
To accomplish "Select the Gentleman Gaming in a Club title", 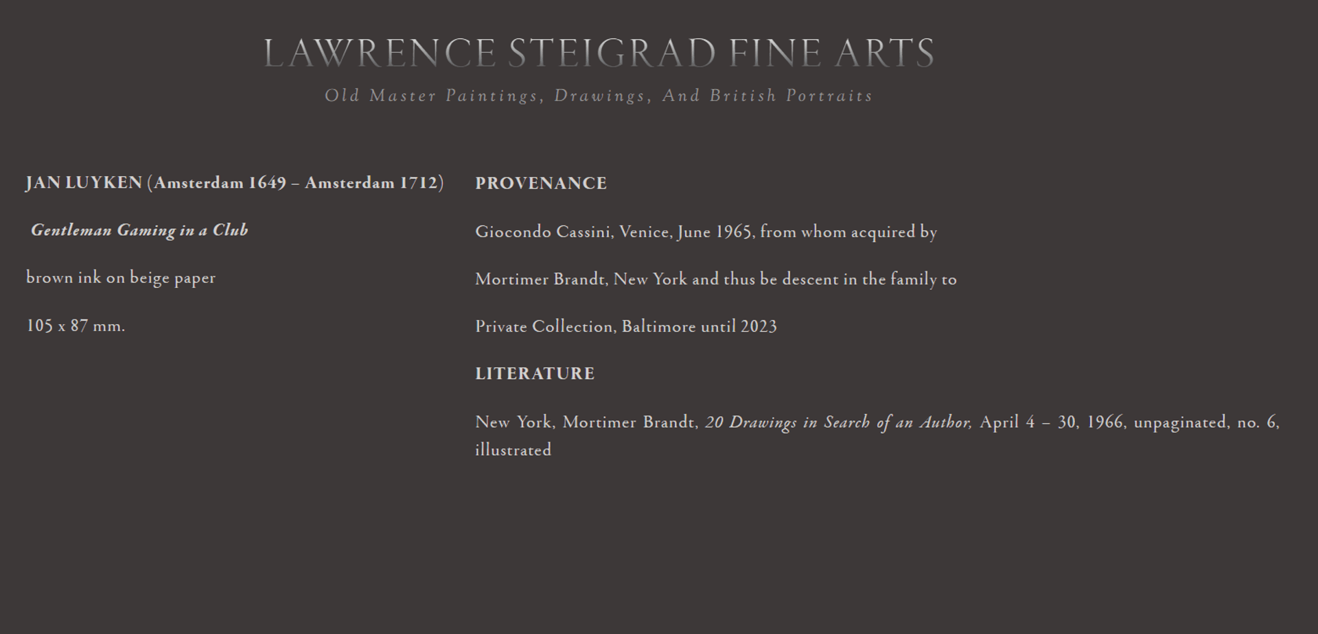I will [139, 230].
